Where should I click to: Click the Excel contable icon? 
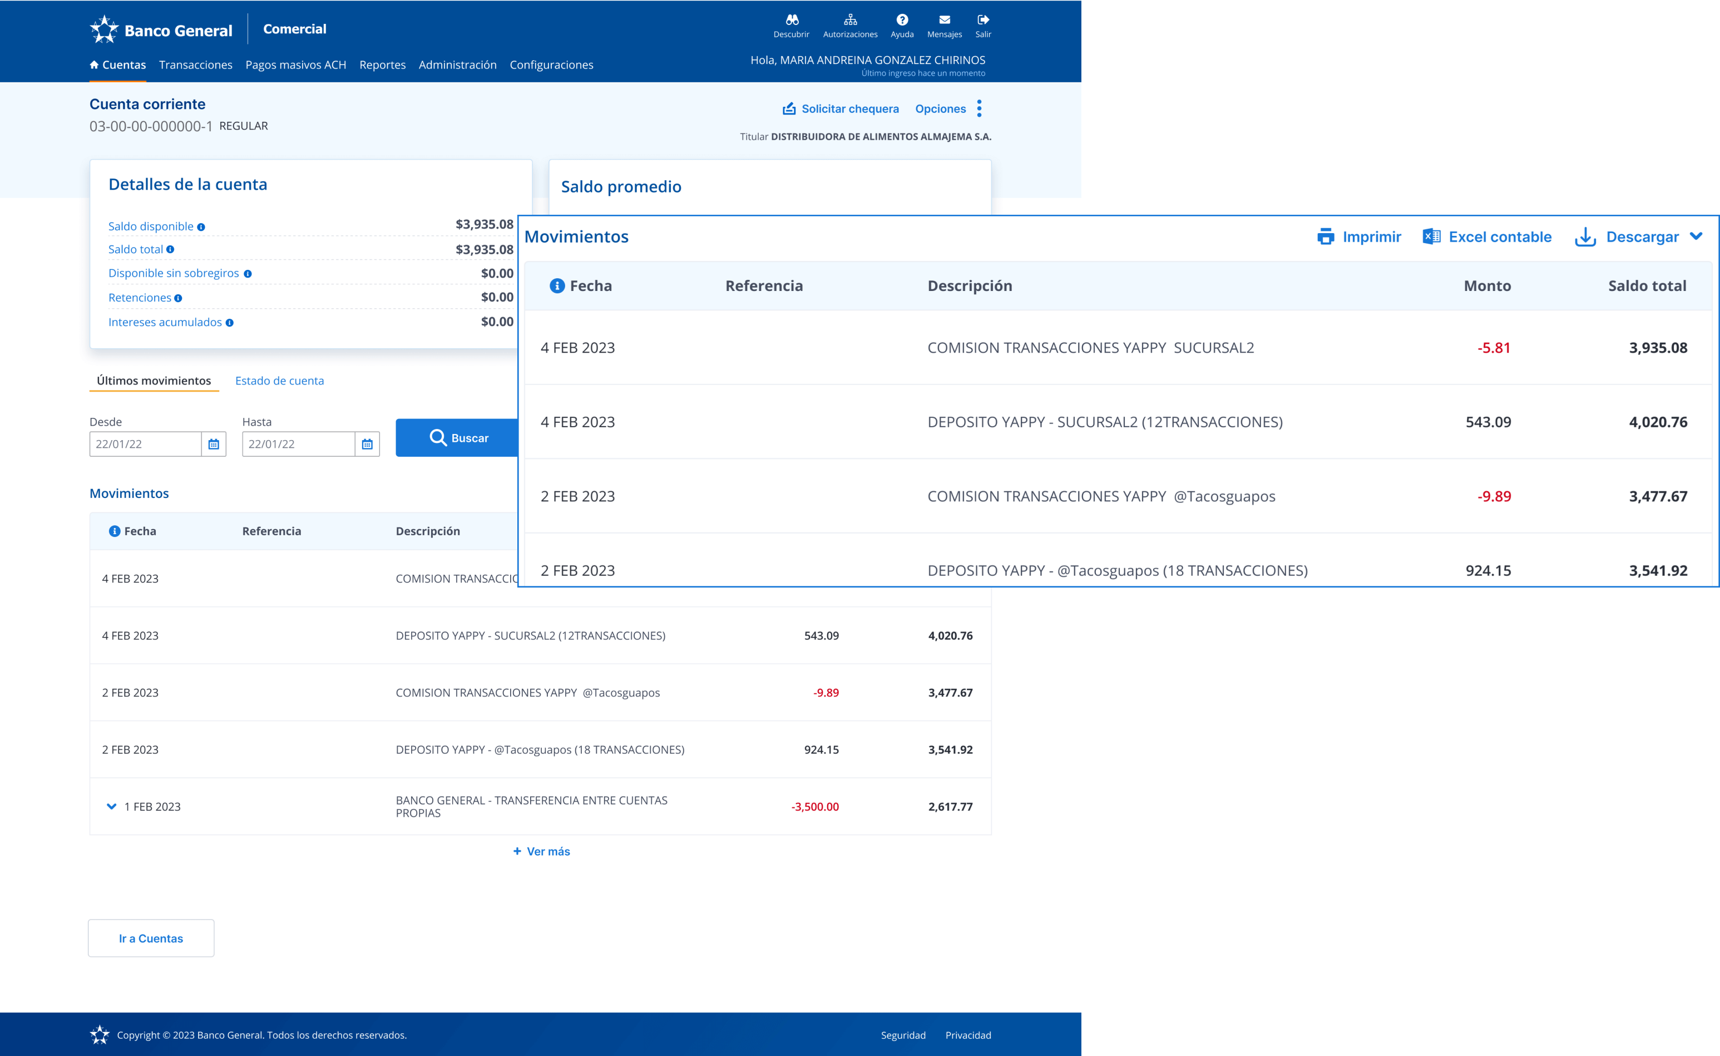(1431, 237)
